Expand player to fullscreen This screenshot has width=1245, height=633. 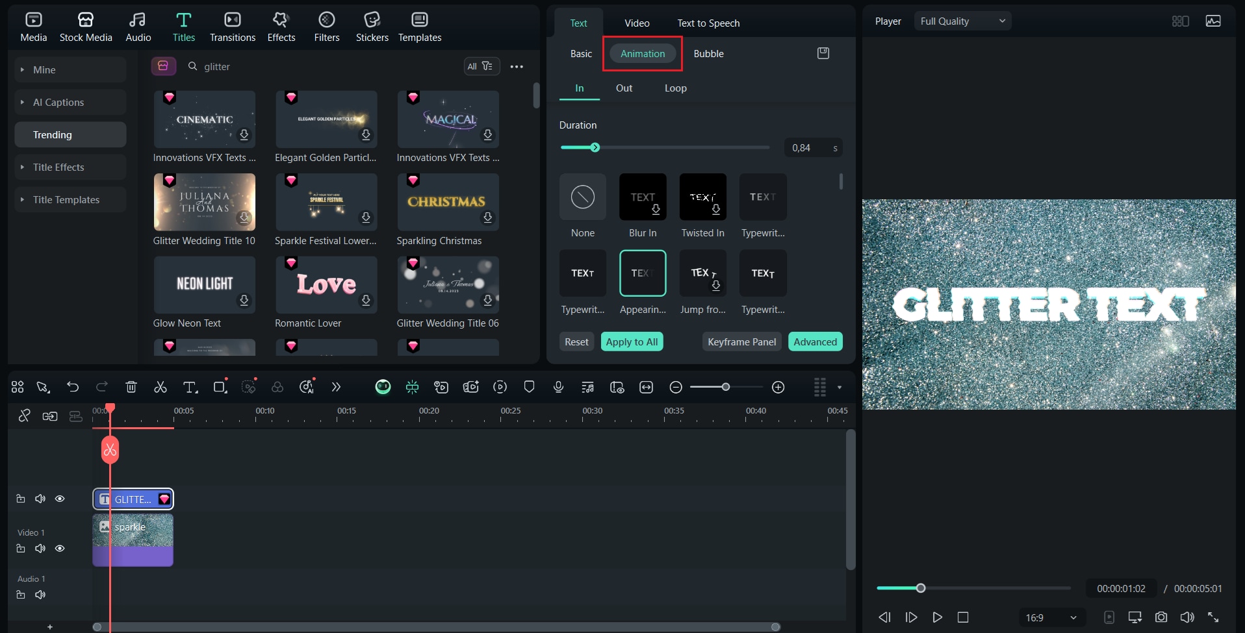[x=1213, y=617]
